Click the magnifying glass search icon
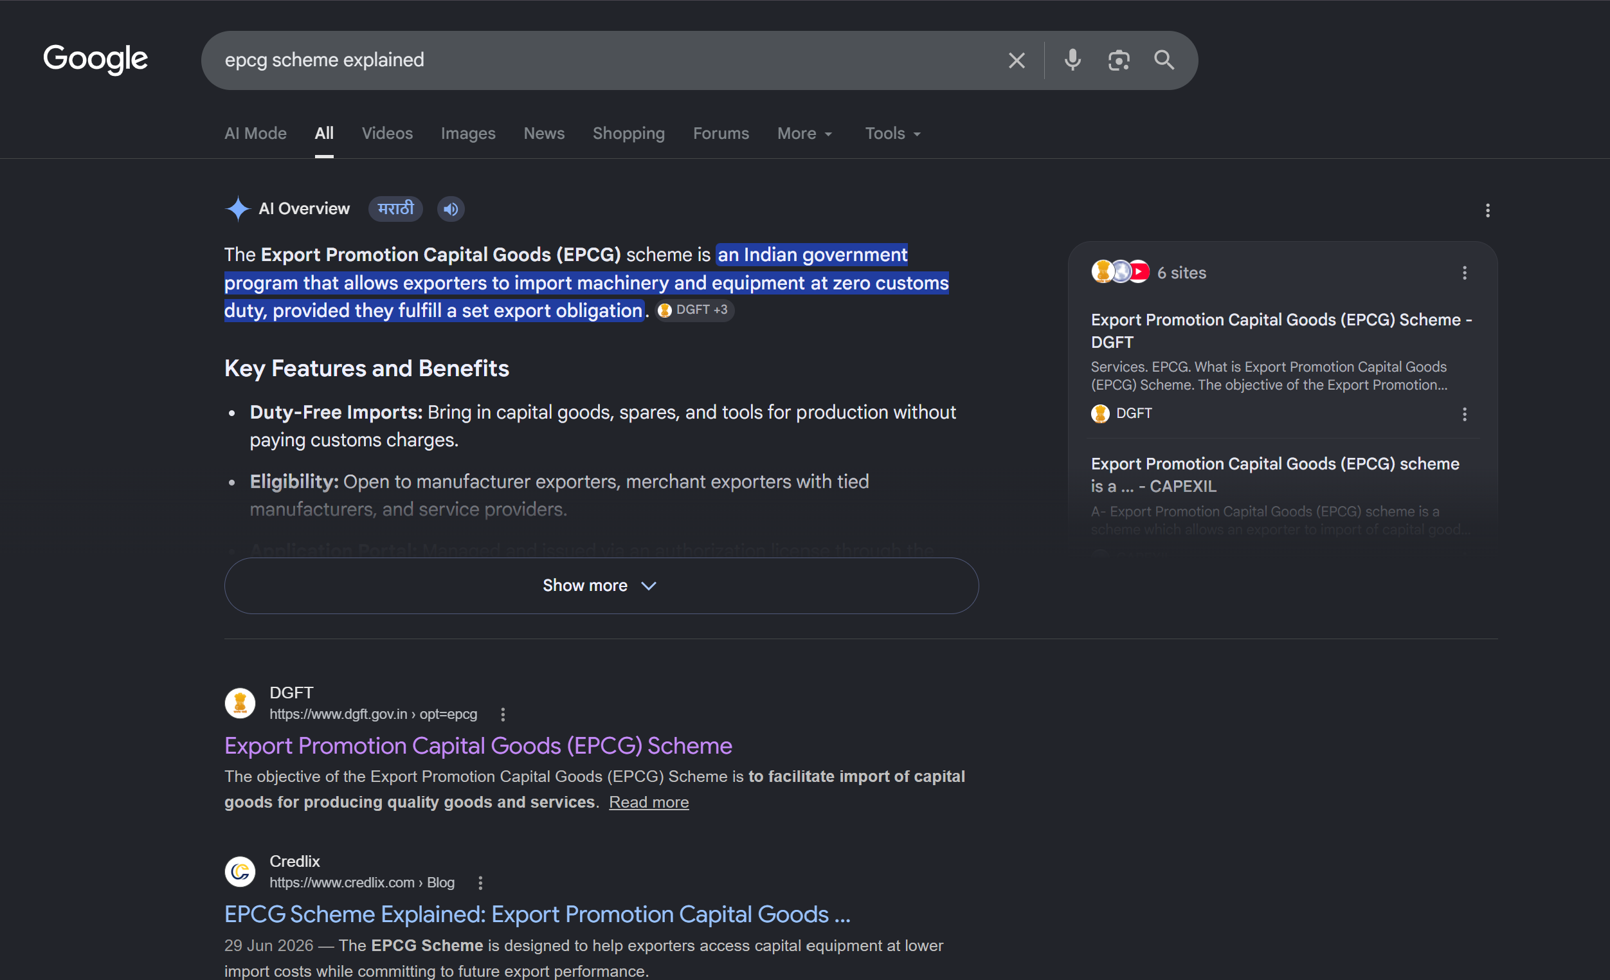Screen dimensions: 1610x980 pos(1164,60)
